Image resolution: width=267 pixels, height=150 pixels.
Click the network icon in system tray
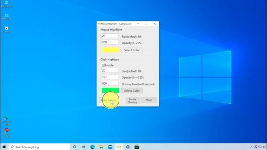(260, 147)
